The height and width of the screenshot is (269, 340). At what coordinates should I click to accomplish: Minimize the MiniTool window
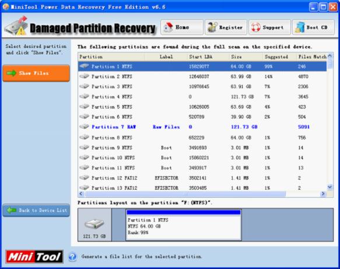(313, 7)
